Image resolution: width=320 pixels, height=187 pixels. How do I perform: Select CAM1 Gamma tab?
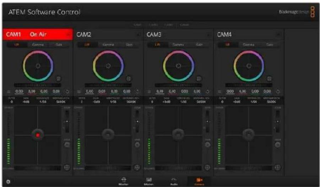tap(38, 44)
